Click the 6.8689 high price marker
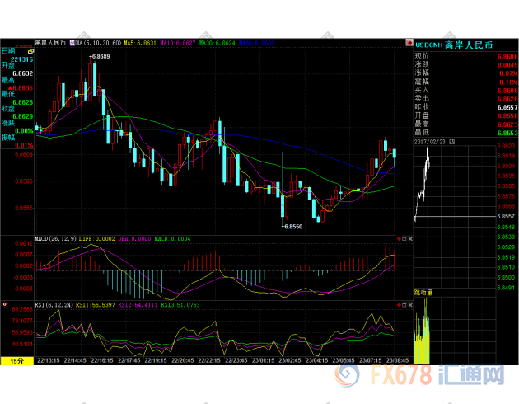The width and height of the screenshot is (519, 404). (100, 56)
